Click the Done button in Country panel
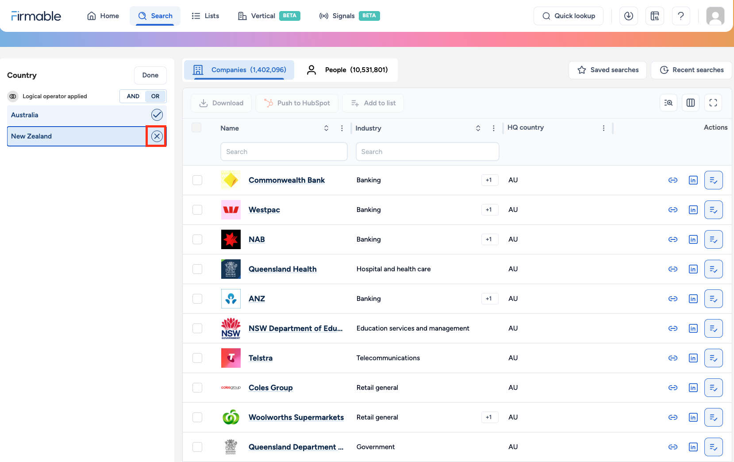The image size is (734, 462). [150, 75]
